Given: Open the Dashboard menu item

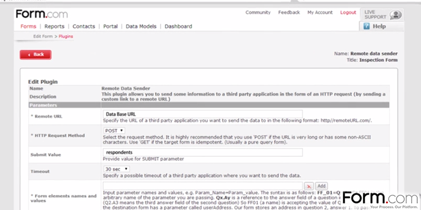Looking at the screenshot, I should click(x=178, y=26).
